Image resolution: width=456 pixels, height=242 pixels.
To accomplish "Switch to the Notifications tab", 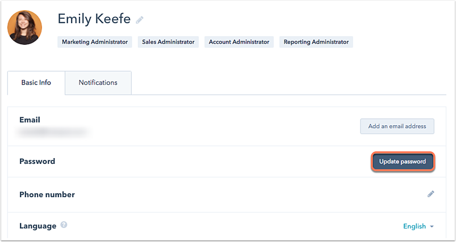I will (98, 83).
